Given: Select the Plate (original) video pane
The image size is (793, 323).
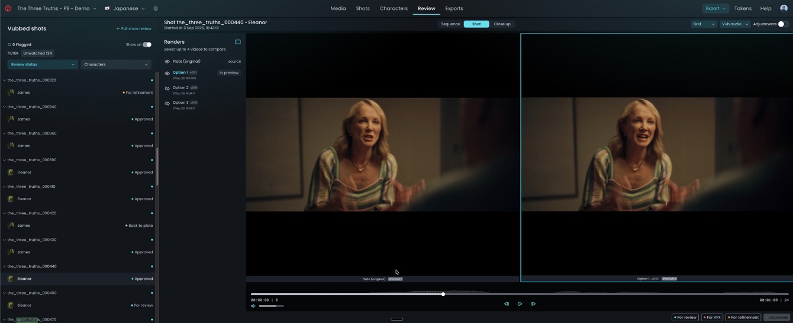Looking at the screenshot, I should pos(382,154).
